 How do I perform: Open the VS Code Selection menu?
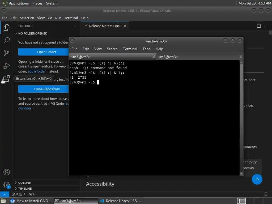coord(27,18)
